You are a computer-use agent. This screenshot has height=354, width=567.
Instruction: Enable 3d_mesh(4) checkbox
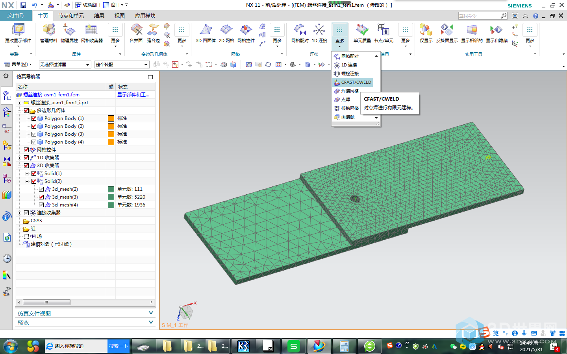click(x=41, y=205)
